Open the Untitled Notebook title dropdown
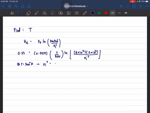This screenshot has width=150, height=113. click(76, 6)
